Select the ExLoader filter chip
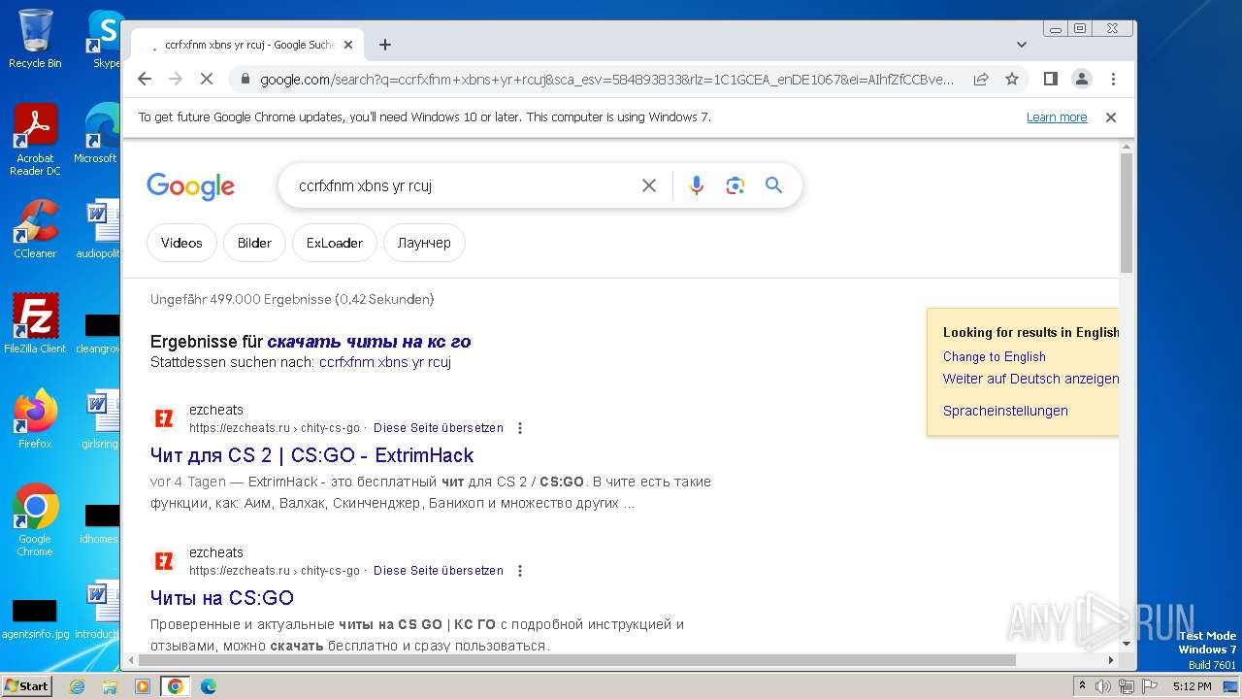Viewport: 1242px width, 699px height. coord(335,243)
